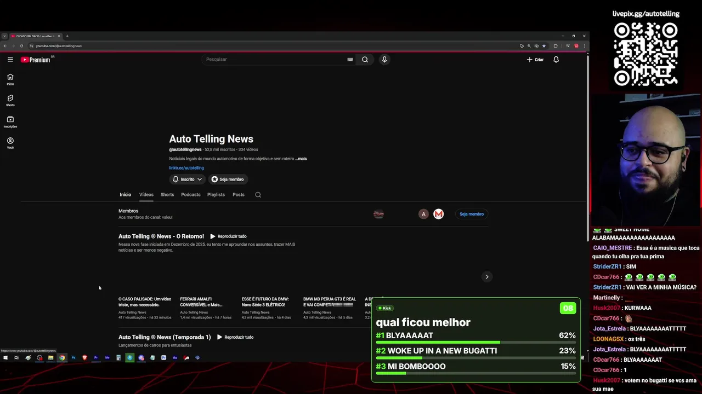Click poll option #3 MI BOMBOOOO

pyautogui.click(x=475, y=368)
